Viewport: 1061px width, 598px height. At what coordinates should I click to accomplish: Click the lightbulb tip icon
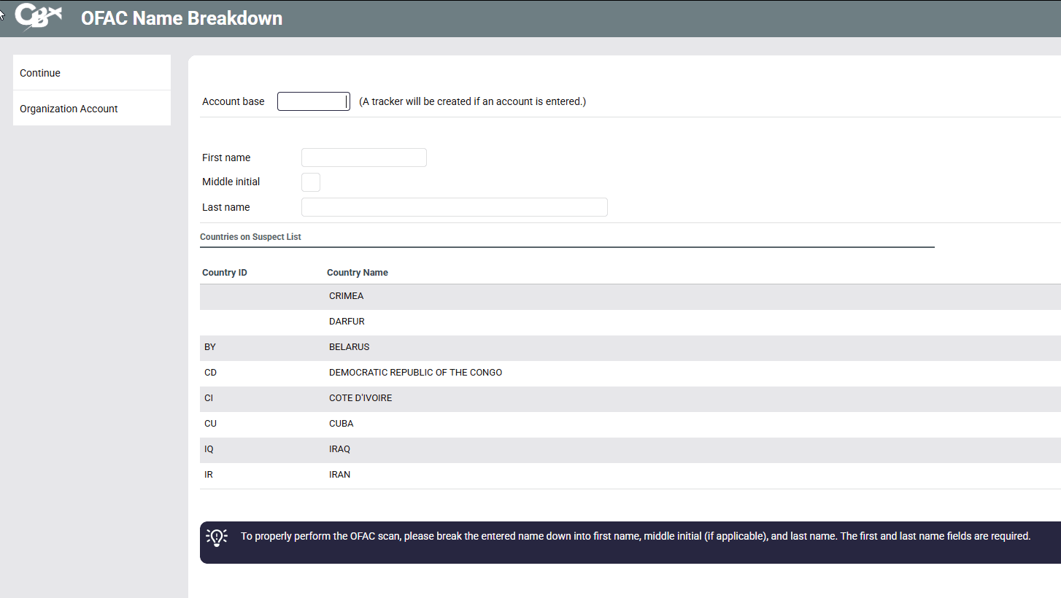coord(217,537)
